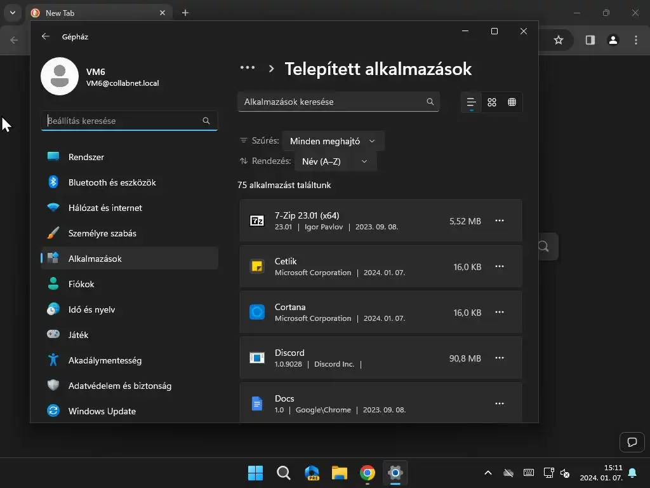Open the feedback chat bubble button
The width and height of the screenshot is (650, 488).
pyautogui.click(x=632, y=442)
